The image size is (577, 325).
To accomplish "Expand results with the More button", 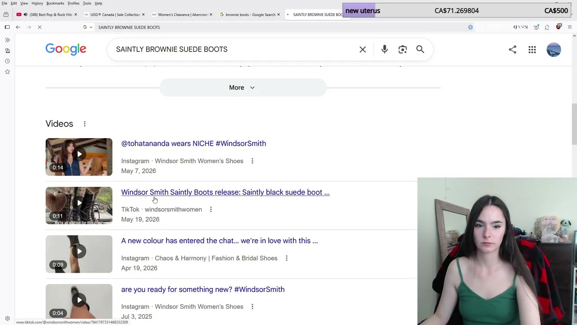I will pos(243,88).
